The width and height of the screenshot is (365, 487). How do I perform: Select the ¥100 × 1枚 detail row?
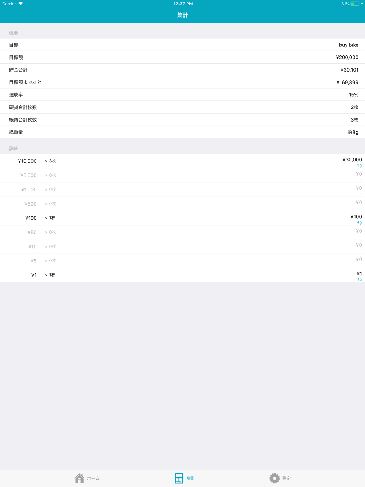click(x=182, y=218)
